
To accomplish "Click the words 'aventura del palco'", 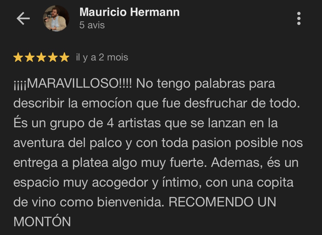I will point(67,143).
